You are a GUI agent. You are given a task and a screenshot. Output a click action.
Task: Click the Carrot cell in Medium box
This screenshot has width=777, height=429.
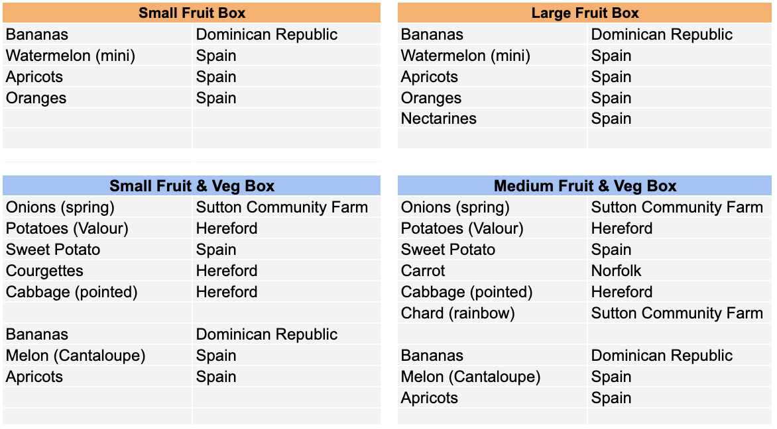pyautogui.click(x=492, y=271)
